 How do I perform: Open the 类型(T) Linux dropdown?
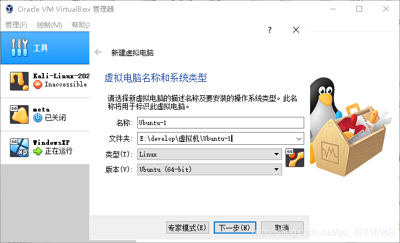(210, 154)
